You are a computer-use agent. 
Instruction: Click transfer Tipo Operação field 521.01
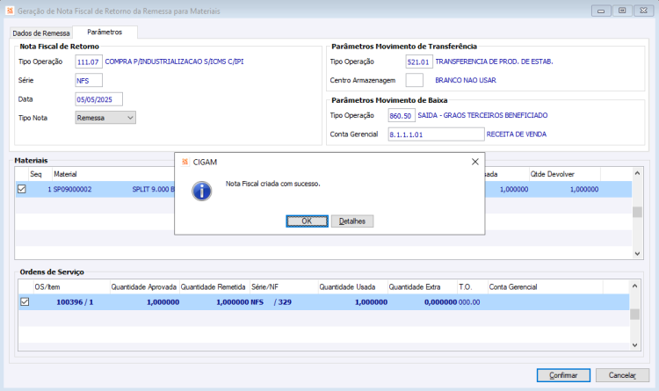click(x=419, y=62)
